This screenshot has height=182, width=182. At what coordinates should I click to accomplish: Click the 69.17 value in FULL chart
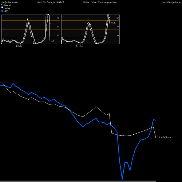point(114,23)
